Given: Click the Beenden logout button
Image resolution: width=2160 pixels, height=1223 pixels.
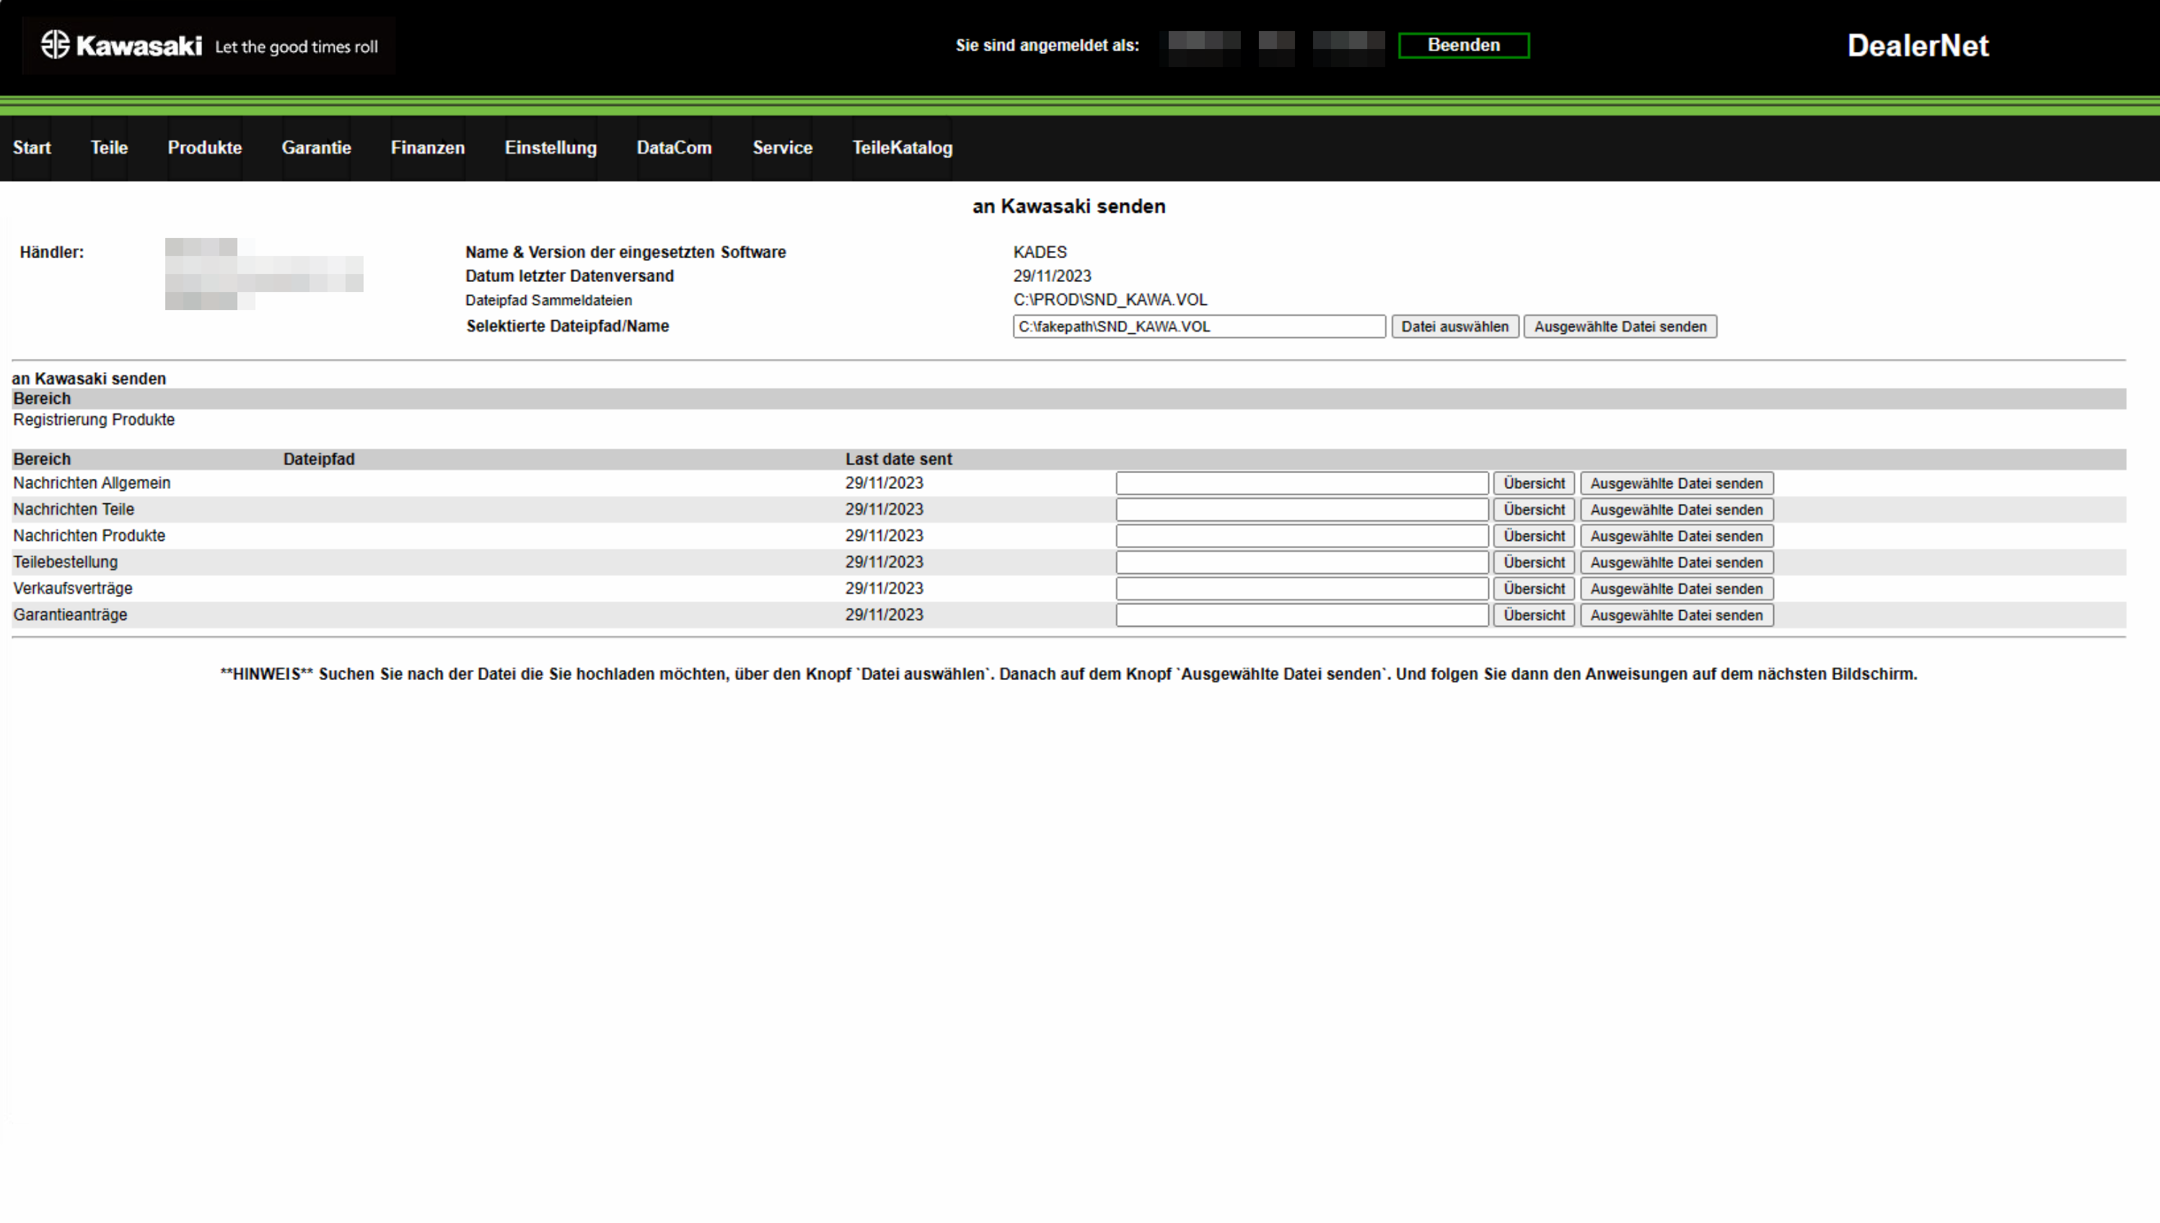Looking at the screenshot, I should pyautogui.click(x=1462, y=45).
